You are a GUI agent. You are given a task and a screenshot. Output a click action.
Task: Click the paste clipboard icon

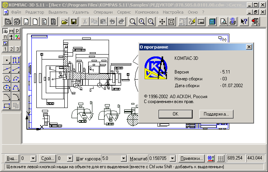103,22
